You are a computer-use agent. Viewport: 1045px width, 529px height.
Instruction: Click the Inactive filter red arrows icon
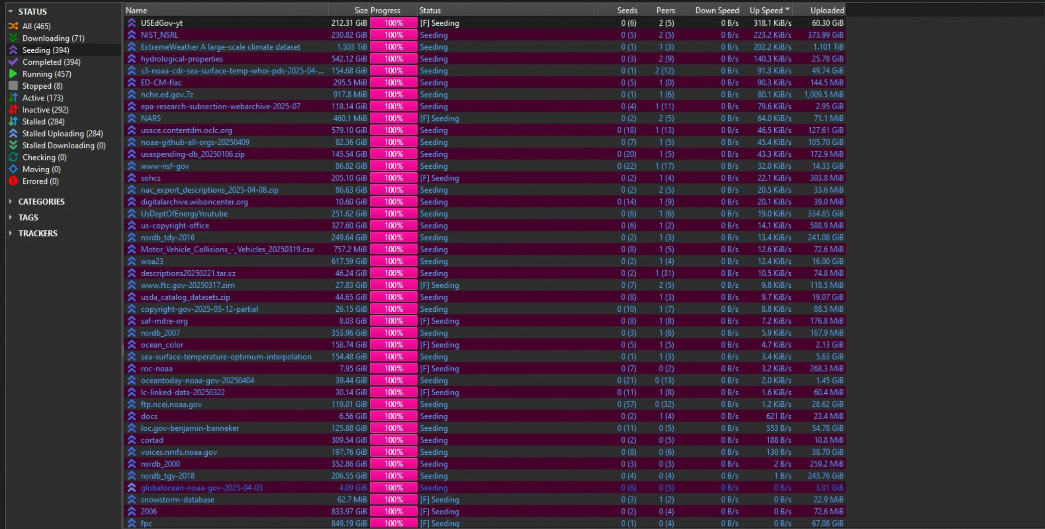tap(13, 109)
